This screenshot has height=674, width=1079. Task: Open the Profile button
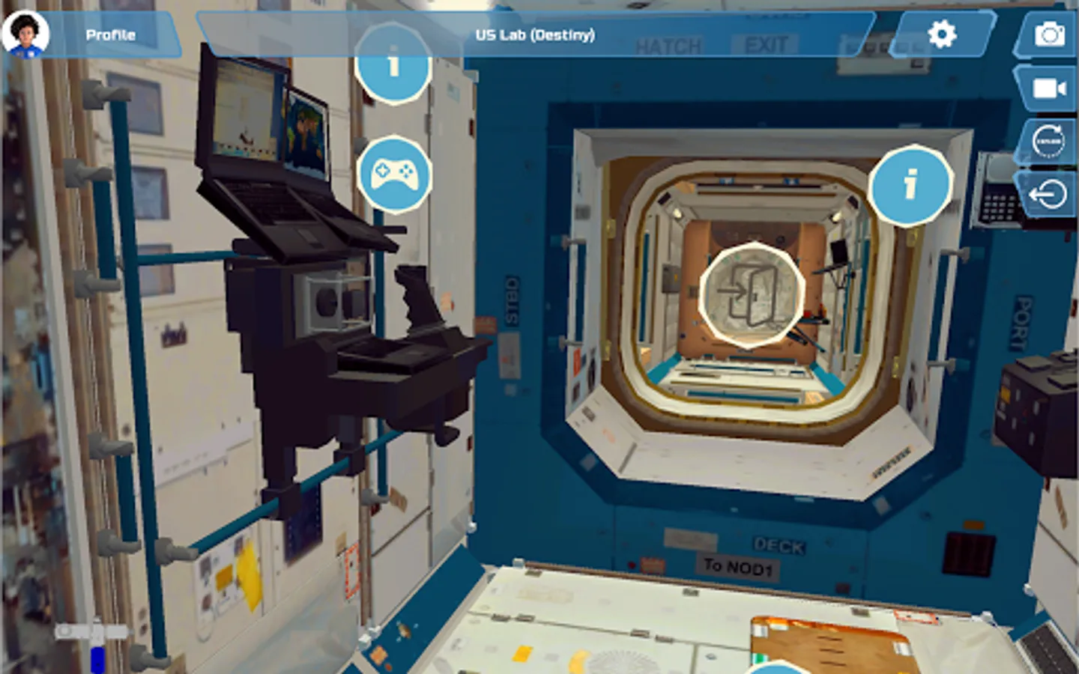click(x=110, y=34)
